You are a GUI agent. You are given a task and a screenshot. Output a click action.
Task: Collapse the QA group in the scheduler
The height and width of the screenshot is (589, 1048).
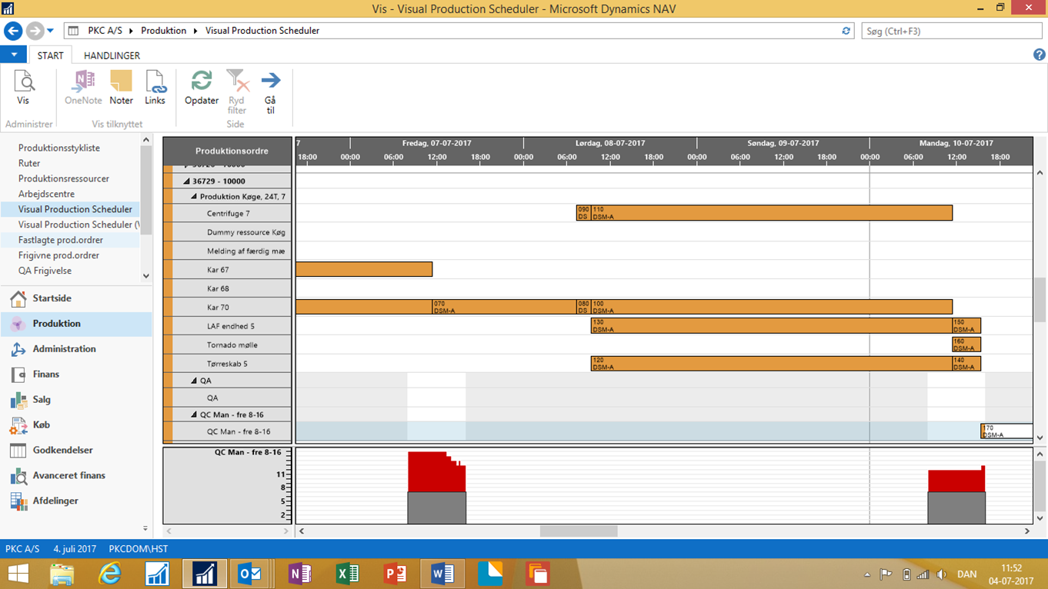pyautogui.click(x=195, y=380)
